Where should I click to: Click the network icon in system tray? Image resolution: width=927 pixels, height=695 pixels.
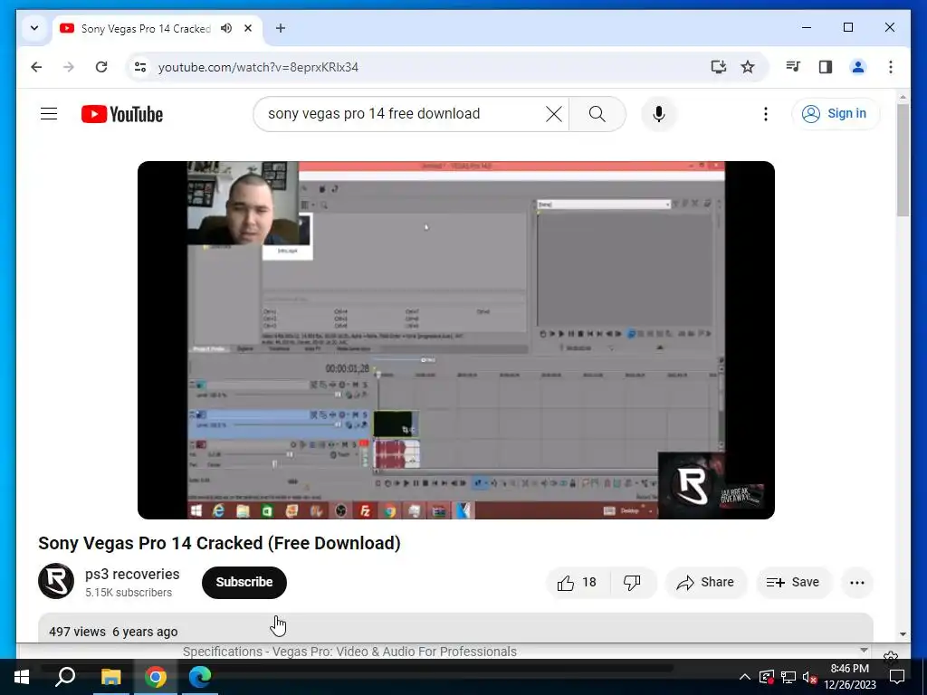788,677
